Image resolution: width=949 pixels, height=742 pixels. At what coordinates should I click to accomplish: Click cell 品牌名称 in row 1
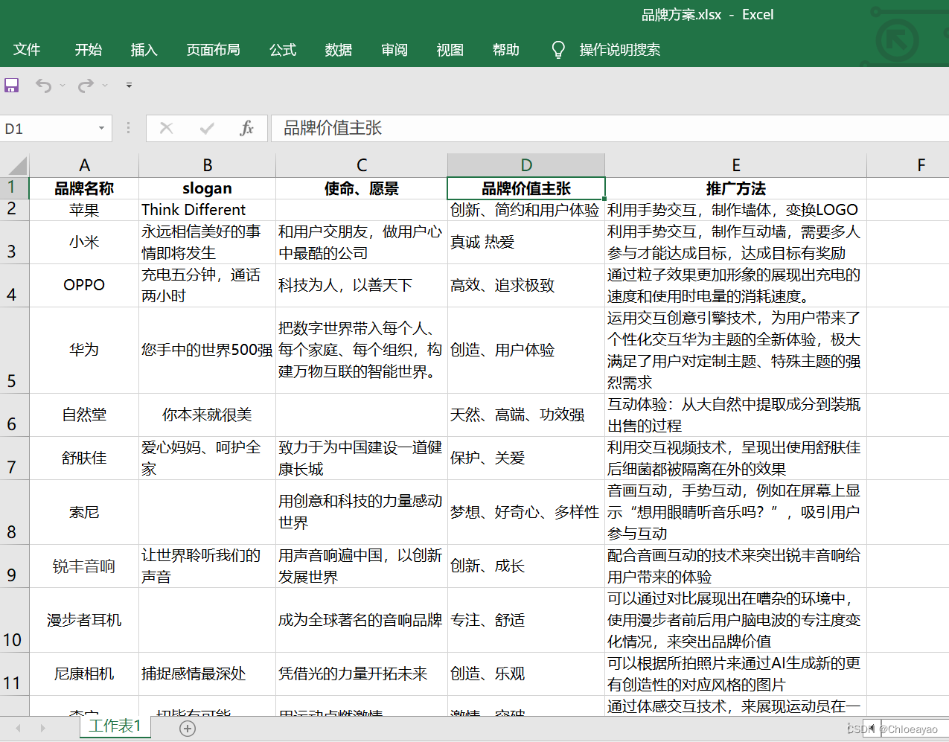pos(84,188)
